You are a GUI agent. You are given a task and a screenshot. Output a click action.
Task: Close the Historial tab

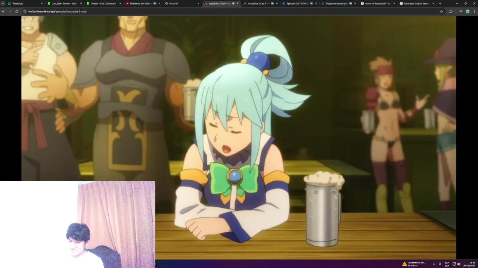pyautogui.click(x=198, y=3)
